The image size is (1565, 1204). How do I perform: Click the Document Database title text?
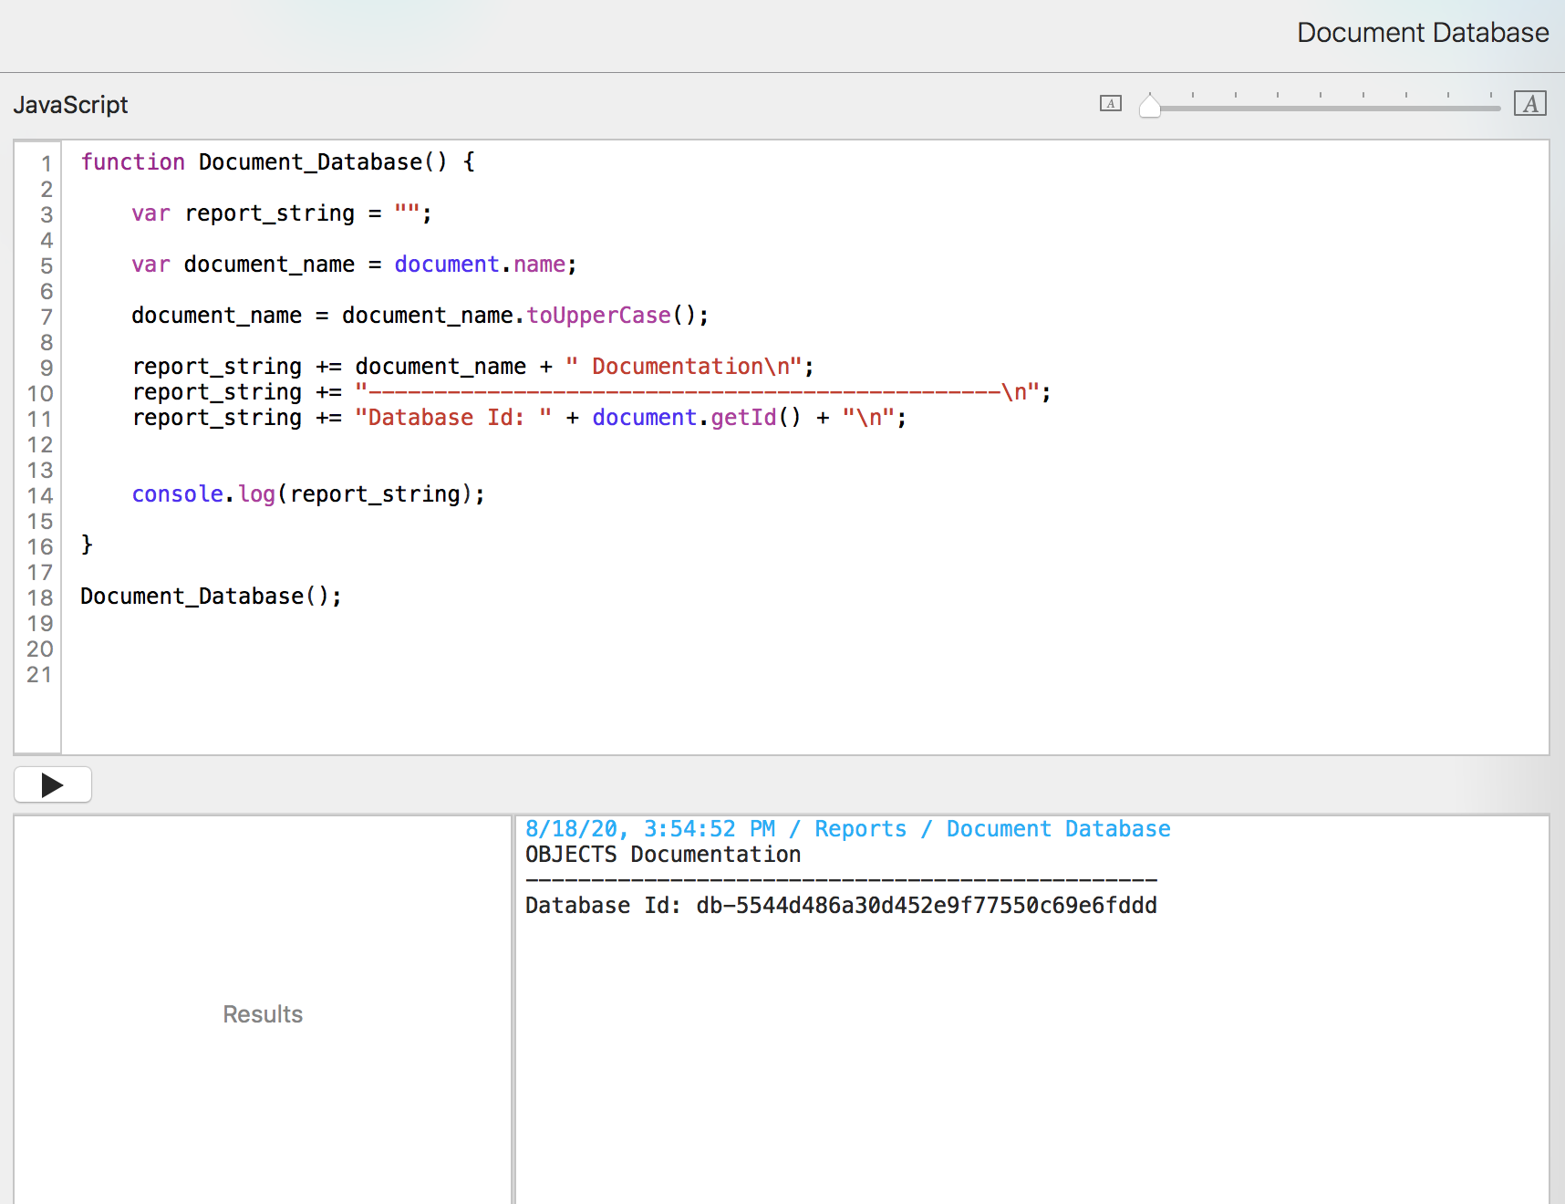pyautogui.click(x=1422, y=33)
